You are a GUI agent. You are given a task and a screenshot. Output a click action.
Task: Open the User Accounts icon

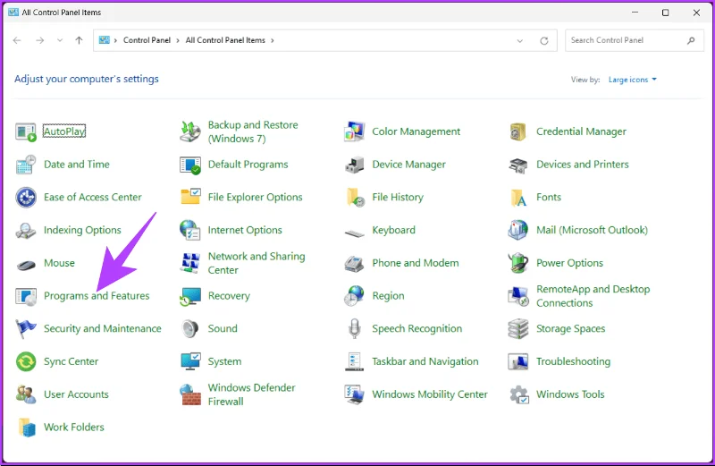[x=26, y=394]
